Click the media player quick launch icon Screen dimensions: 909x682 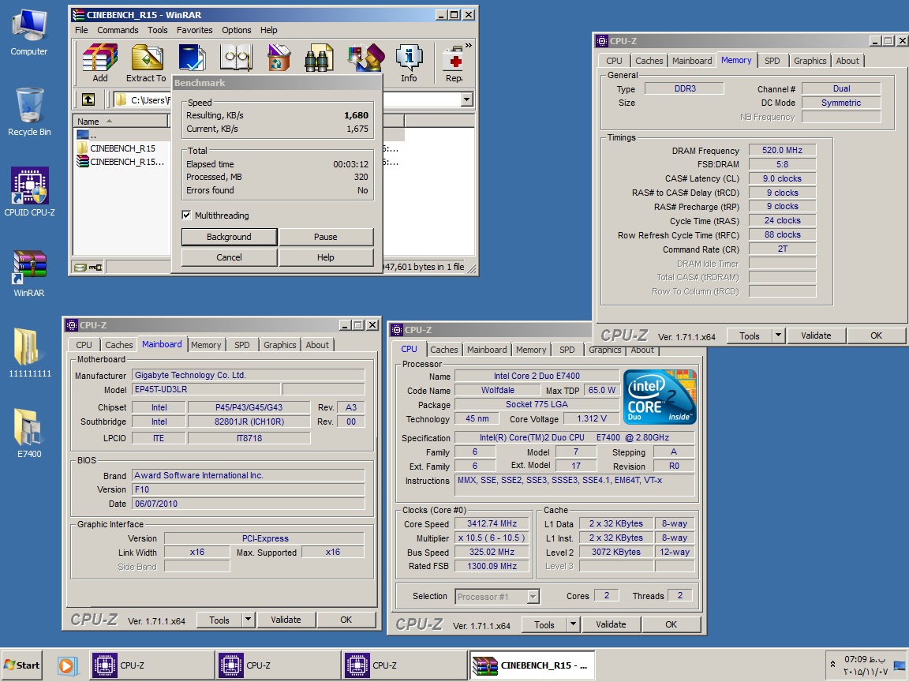point(66,665)
